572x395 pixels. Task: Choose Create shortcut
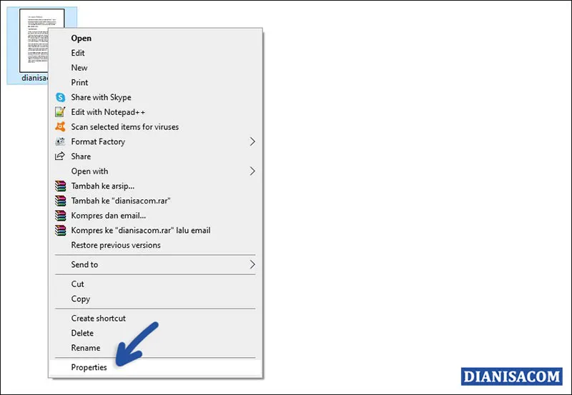point(155,318)
